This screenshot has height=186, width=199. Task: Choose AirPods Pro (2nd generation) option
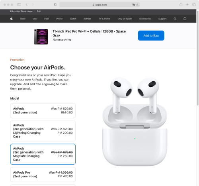pyautogui.click(x=43, y=174)
